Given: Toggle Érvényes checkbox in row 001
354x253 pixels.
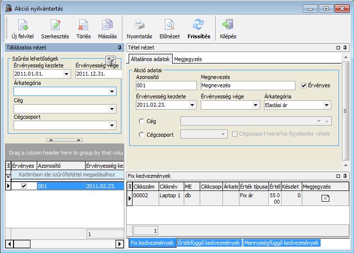Looking at the screenshot, I should (x=24, y=186).
